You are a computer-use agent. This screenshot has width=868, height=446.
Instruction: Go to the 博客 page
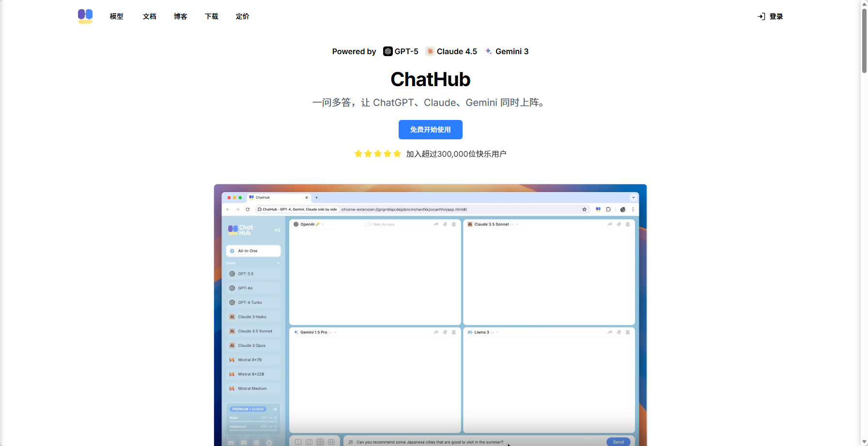pyautogui.click(x=181, y=16)
